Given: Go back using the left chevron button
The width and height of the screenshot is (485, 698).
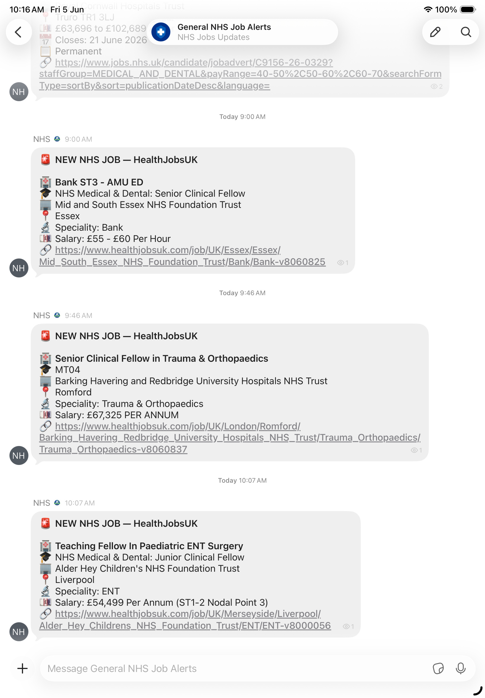Looking at the screenshot, I should coord(19,32).
